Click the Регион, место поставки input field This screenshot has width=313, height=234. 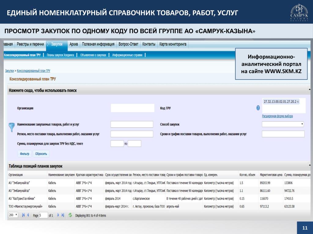tap(132, 134)
